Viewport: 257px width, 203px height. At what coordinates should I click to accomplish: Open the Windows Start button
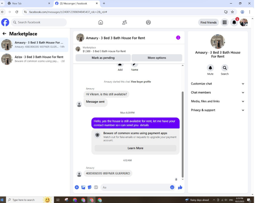(2, 200)
